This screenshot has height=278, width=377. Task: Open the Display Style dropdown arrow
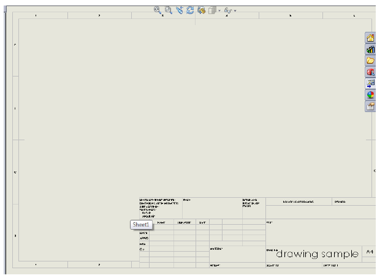pos(219,10)
